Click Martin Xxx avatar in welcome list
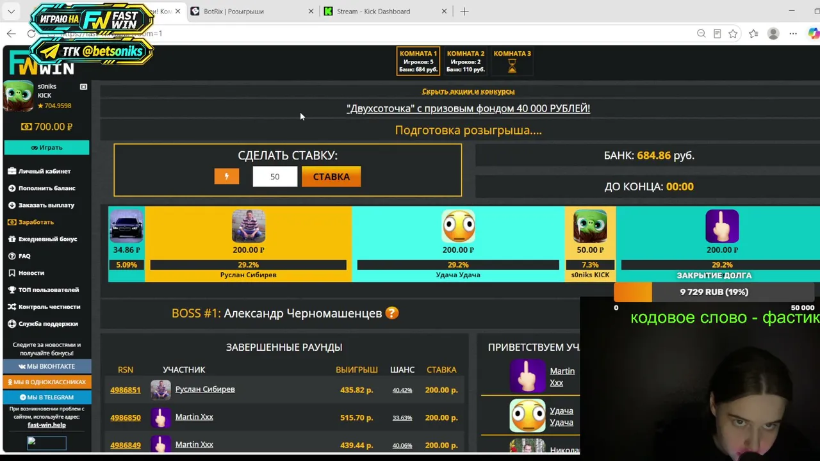Viewport: 820px width, 461px height. point(527,376)
